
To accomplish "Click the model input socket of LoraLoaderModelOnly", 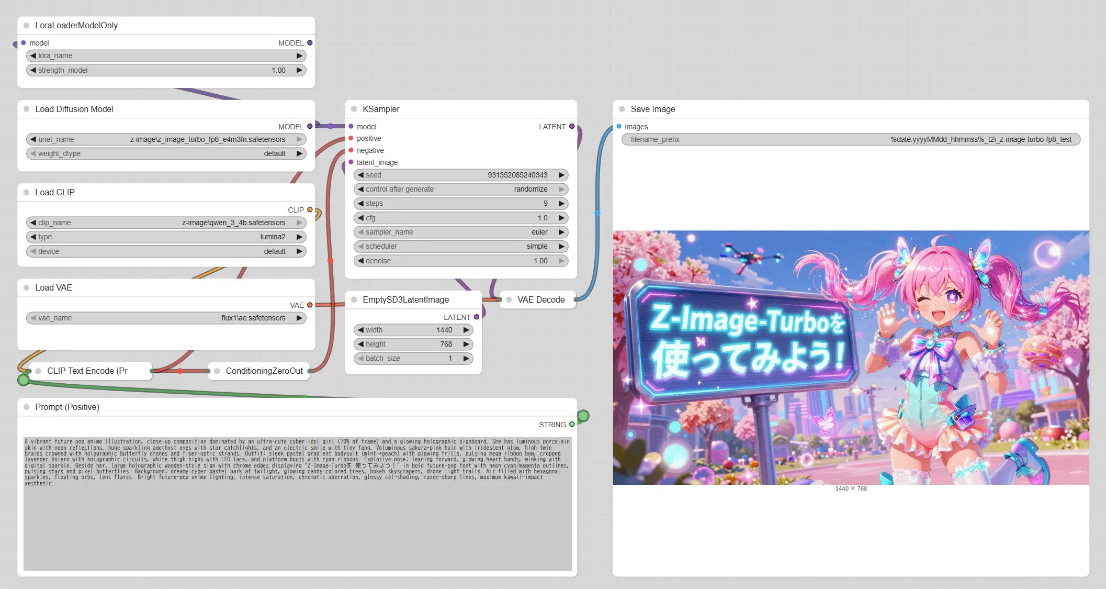I will (x=24, y=43).
